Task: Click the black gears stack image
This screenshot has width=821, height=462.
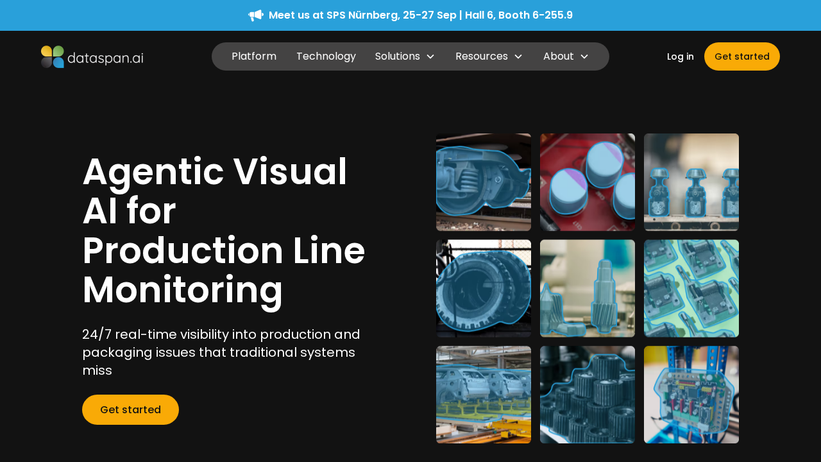Action: coord(588,395)
